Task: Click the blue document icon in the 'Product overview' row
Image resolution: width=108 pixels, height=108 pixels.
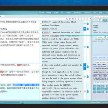Action: tap(88, 29)
